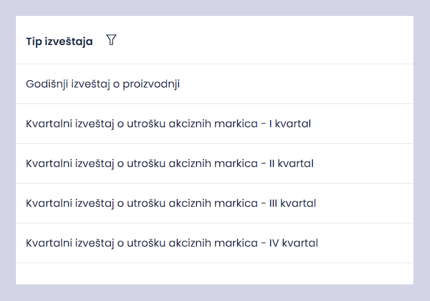This screenshot has width=430, height=301.
Task: Choose Kvartalni izveštaj ending with III kvartal
Action: tap(215, 204)
